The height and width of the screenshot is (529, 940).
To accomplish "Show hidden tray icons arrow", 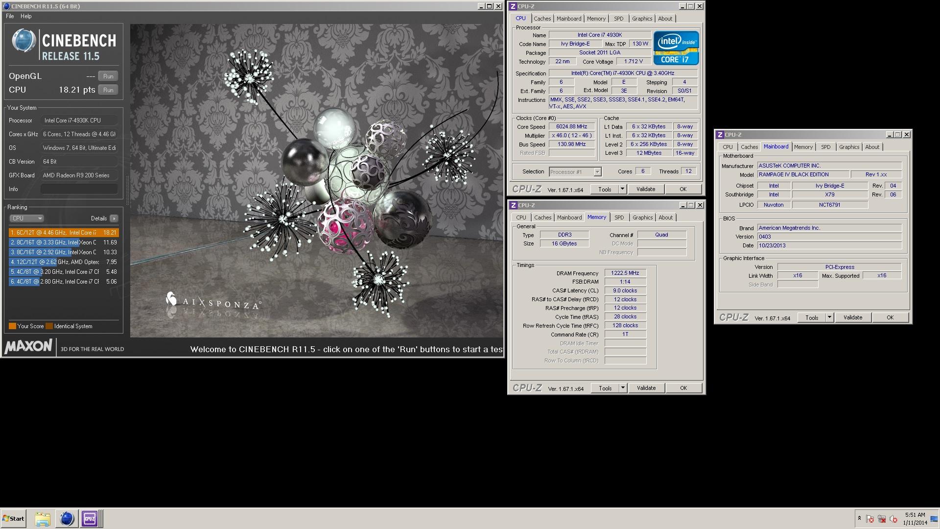I will point(859,518).
